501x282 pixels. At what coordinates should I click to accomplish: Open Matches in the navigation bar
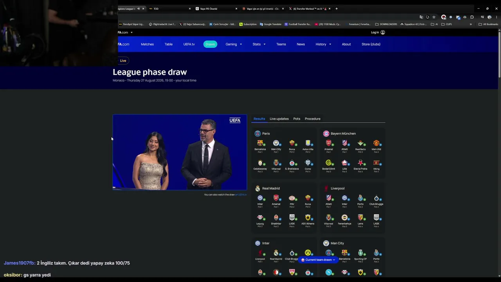(x=147, y=44)
